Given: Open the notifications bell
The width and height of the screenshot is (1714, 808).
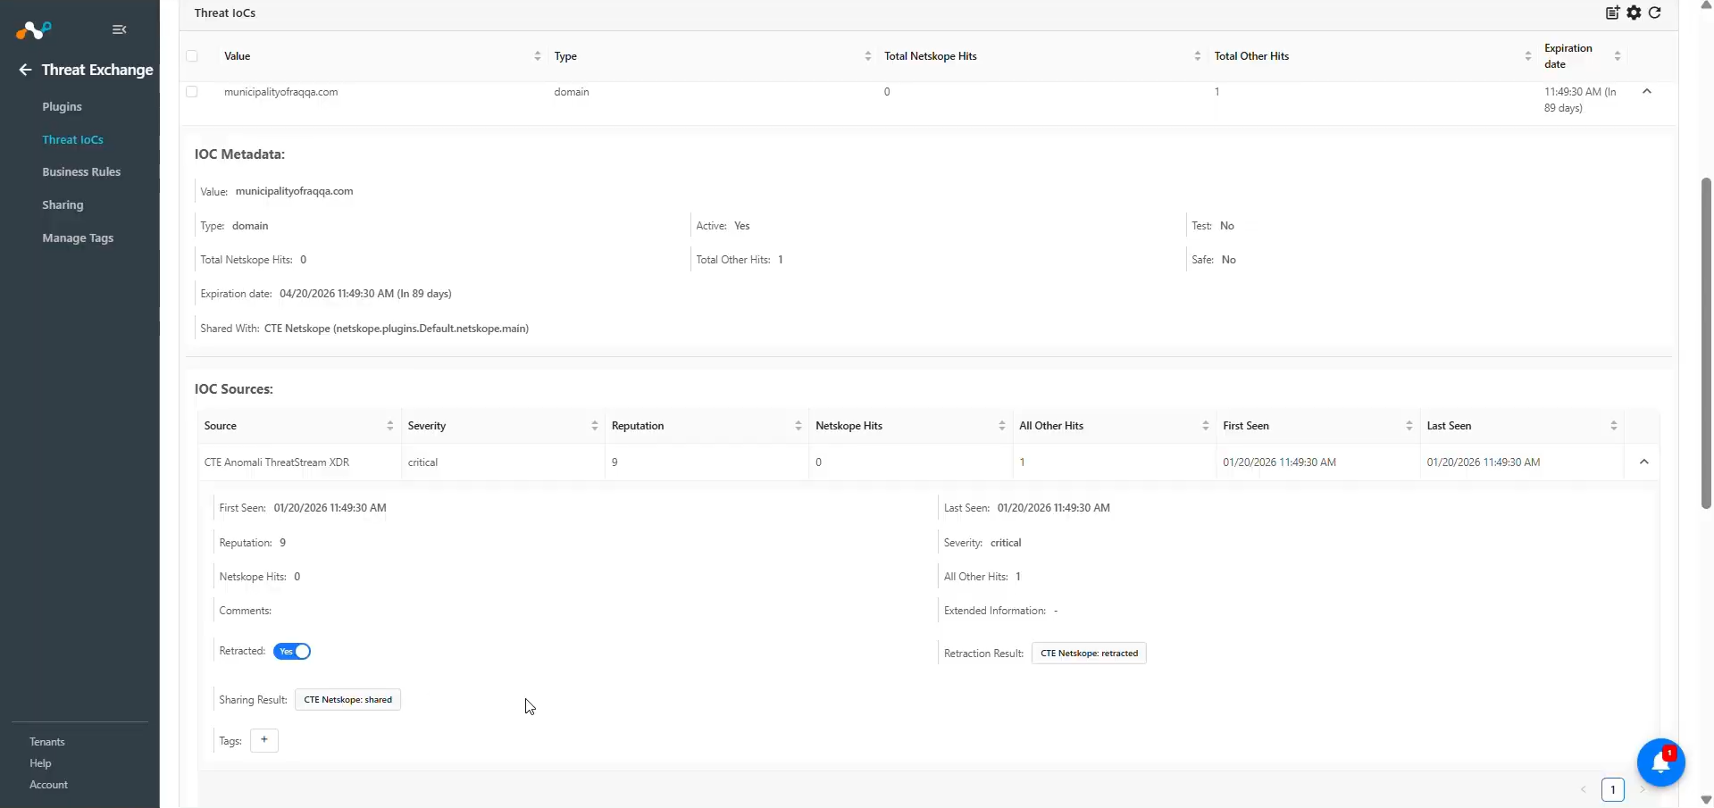Looking at the screenshot, I should pos(1661,763).
